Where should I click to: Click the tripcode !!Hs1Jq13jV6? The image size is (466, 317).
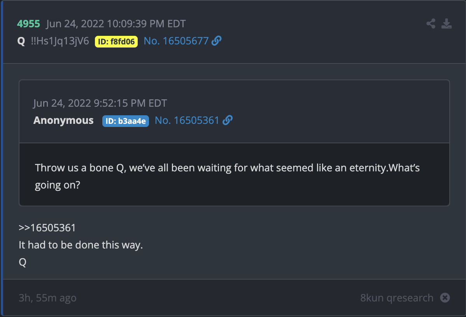click(x=60, y=41)
